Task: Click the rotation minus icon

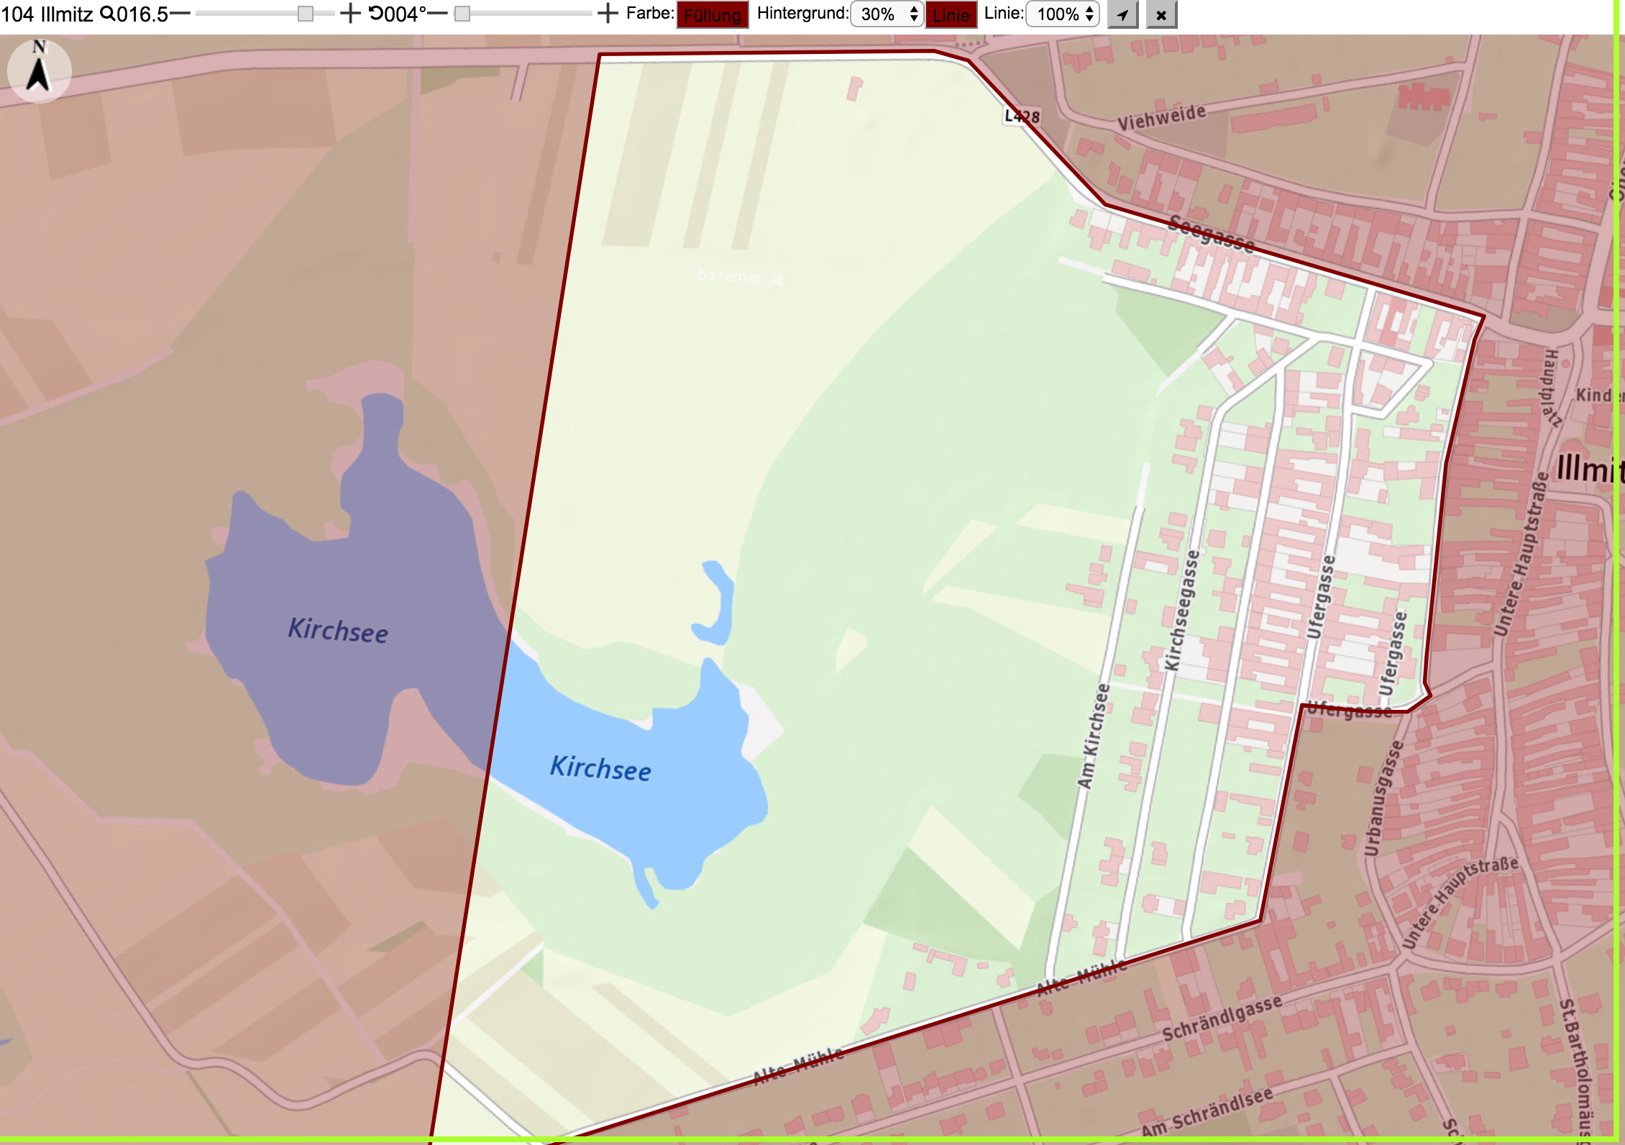Action: (437, 14)
